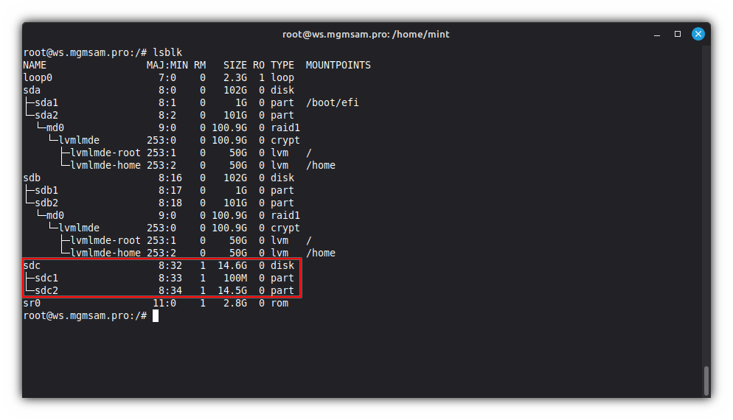Image resolution: width=733 pixels, height=420 pixels.
Task: Click the 14.6G size value
Action: pos(235,265)
